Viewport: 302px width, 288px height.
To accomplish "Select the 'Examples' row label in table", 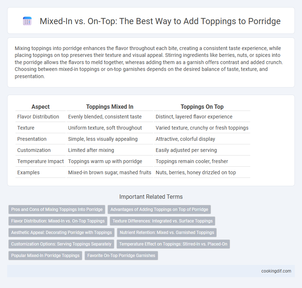I will coord(28,172).
